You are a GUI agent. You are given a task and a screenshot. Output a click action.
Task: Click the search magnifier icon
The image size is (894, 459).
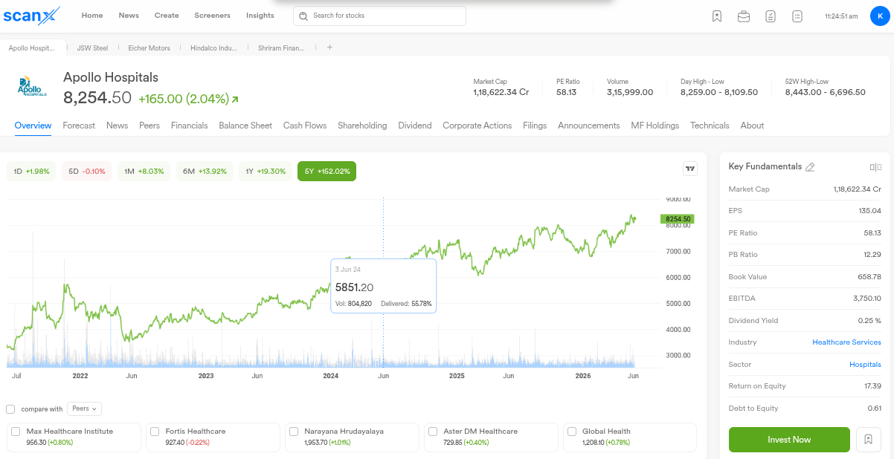(303, 16)
